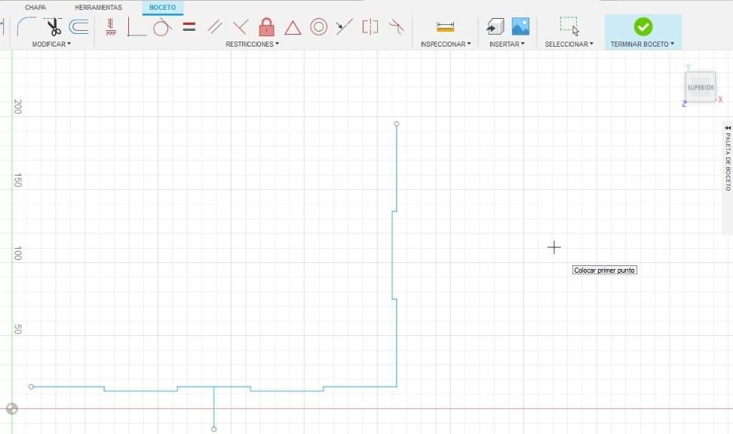This screenshot has width=733, height=434.
Task: Click the 150 ruler label
Action: point(18,180)
